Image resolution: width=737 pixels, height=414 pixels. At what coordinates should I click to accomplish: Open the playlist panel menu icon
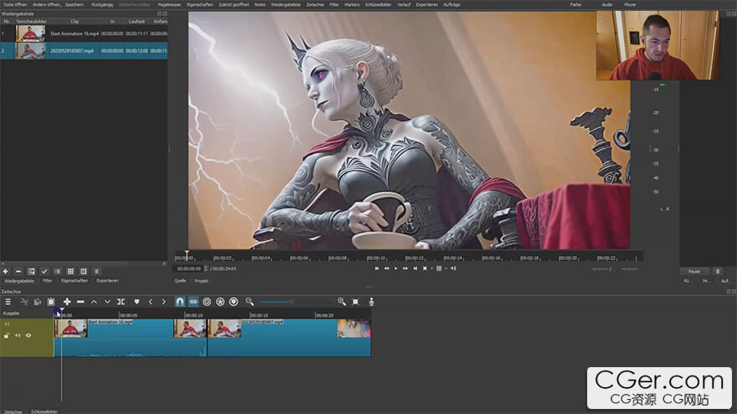[96, 271]
